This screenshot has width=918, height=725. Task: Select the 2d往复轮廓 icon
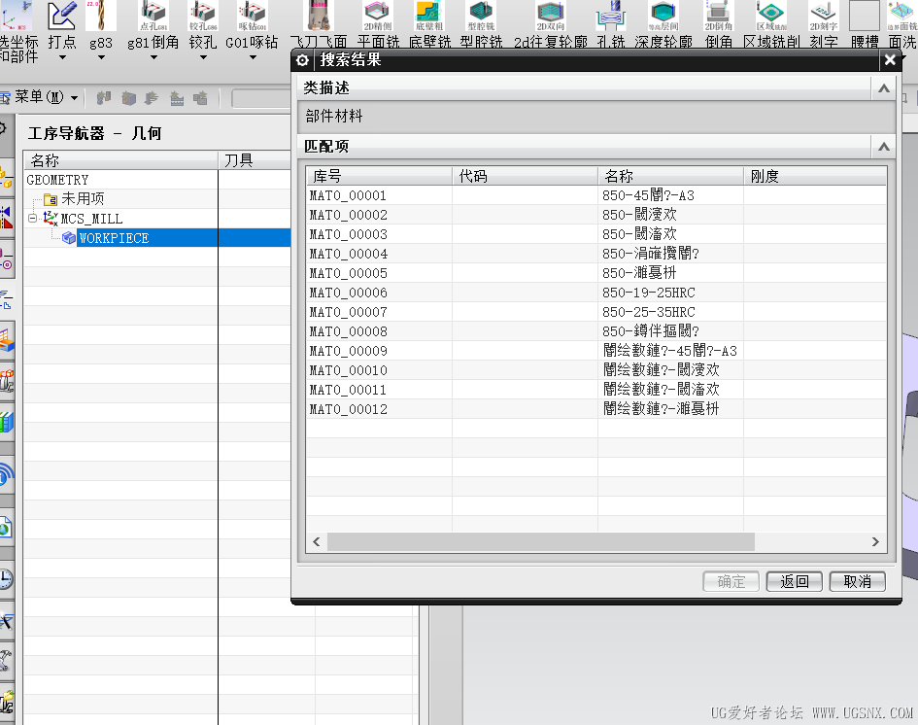[x=551, y=16]
